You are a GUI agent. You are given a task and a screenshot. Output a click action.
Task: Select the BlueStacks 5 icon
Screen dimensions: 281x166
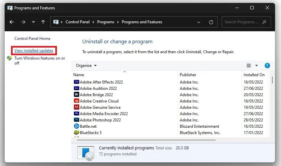(x=77, y=132)
